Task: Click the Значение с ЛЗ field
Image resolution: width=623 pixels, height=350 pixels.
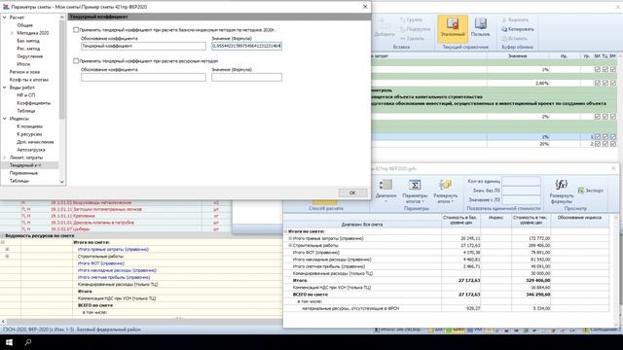Action: click(522, 200)
